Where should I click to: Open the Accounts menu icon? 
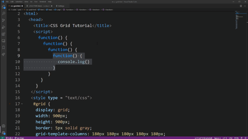[3, 126]
